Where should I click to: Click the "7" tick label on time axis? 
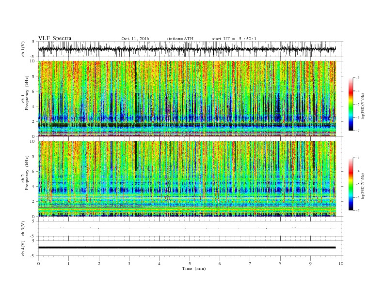click(250, 264)
